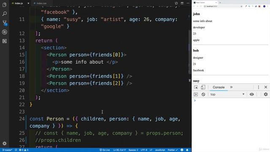Switch to the Console tab
Screen dimensions: 270x152
pos(219,87)
